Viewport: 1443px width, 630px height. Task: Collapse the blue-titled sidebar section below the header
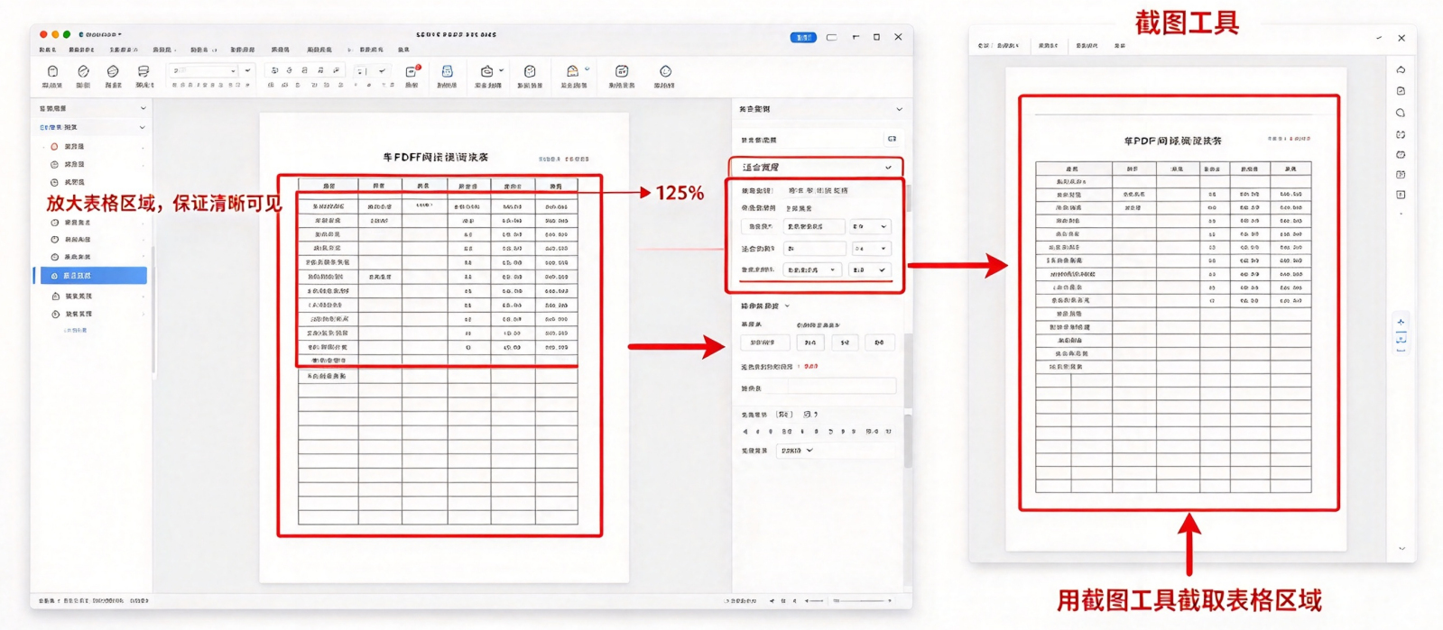tap(142, 127)
